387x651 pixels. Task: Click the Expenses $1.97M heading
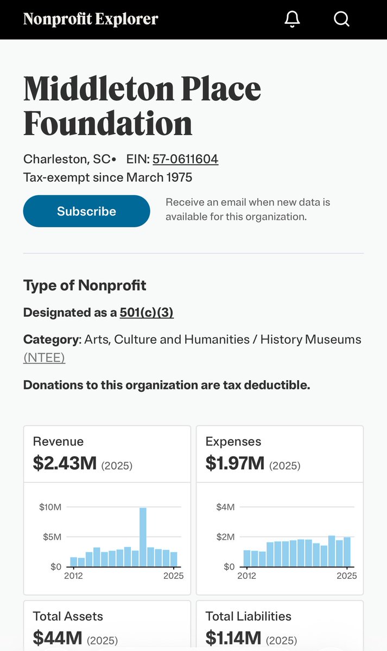pyautogui.click(x=235, y=463)
